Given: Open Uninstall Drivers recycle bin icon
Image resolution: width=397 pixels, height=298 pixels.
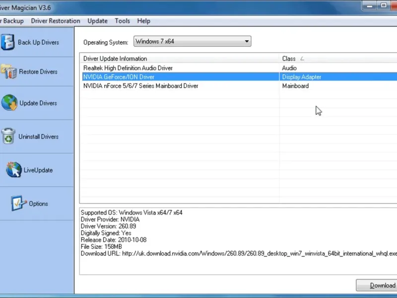Looking at the screenshot, I should tap(8, 137).
